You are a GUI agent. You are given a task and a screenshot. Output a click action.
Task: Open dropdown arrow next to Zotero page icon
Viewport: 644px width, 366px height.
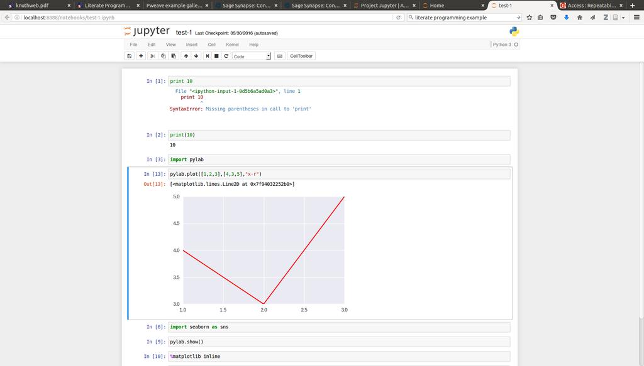[623, 18]
